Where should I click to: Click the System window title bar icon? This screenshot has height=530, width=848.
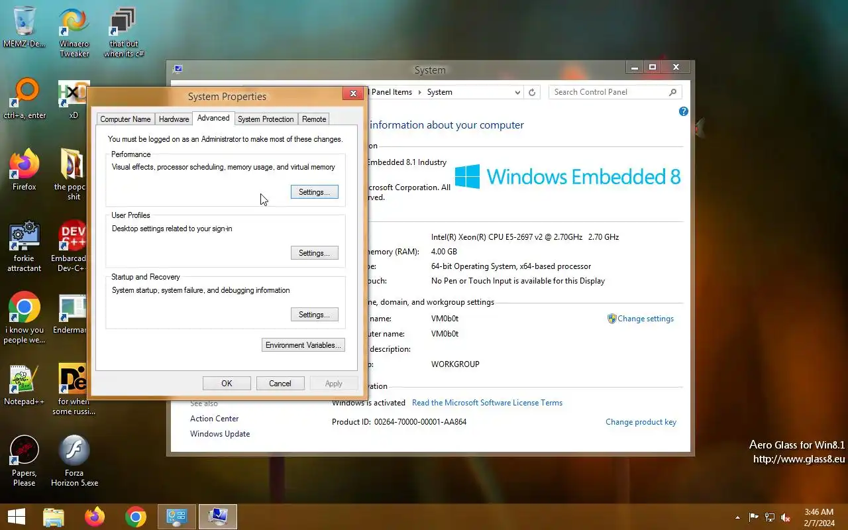coord(178,69)
